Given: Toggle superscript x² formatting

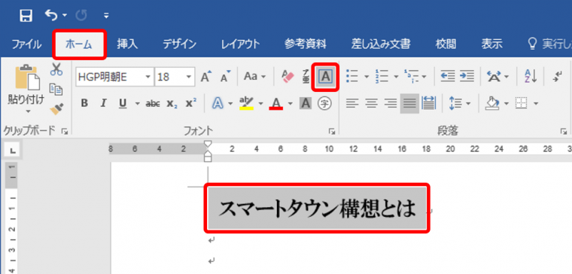Looking at the screenshot, I should click(x=190, y=104).
